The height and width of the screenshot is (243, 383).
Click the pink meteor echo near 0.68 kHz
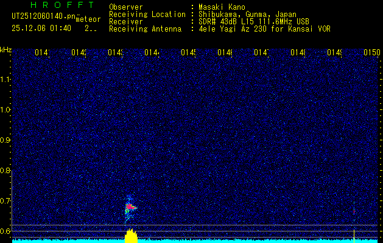click(x=131, y=207)
